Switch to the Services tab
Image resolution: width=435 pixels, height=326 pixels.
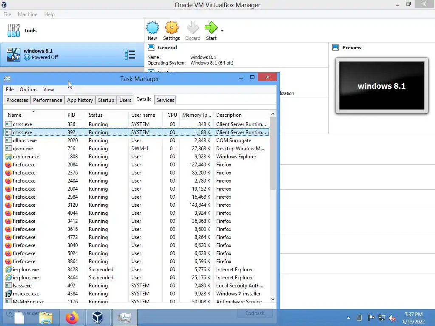pyautogui.click(x=165, y=100)
